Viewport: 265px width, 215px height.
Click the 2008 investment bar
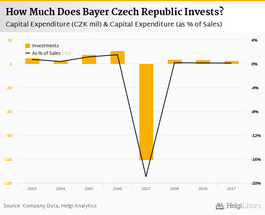(175, 62)
